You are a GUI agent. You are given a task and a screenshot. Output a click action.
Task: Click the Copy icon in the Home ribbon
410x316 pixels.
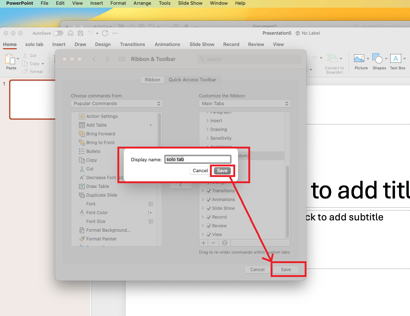pos(25,63)
